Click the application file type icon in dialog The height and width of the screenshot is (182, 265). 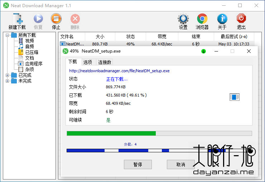click(235, 97)
